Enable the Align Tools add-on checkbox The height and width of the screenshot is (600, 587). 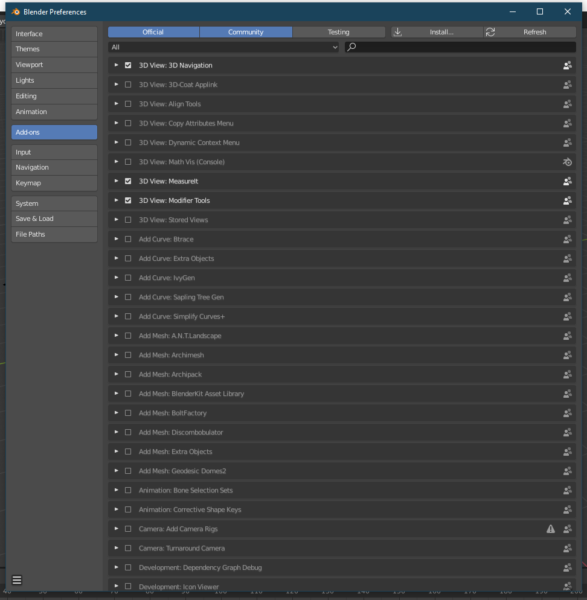(128, 104)
